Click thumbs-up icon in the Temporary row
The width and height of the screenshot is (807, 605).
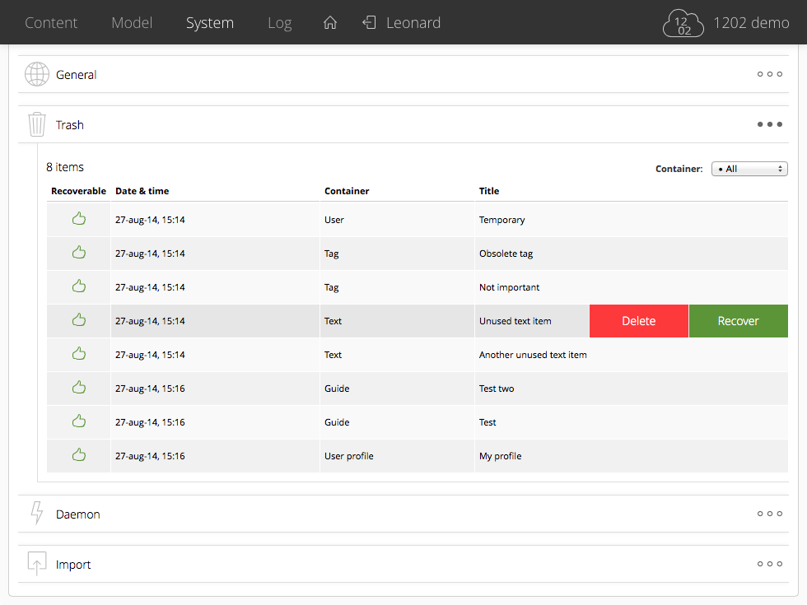79,219
